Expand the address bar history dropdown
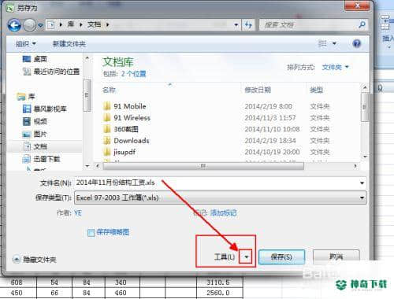This screenshot has width=394, height=299. [x=236, y=25]
